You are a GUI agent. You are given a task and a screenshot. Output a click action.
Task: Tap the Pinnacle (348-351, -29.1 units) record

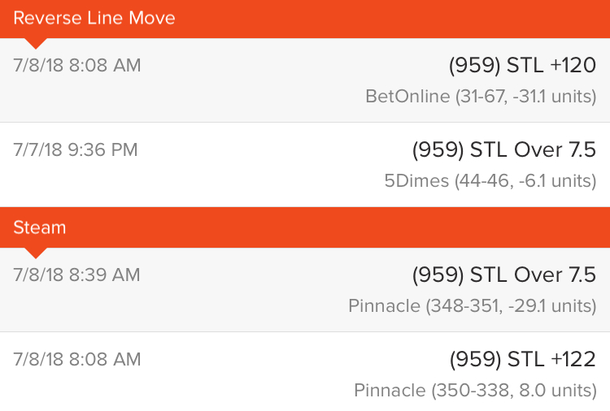(x=473, y=305)
